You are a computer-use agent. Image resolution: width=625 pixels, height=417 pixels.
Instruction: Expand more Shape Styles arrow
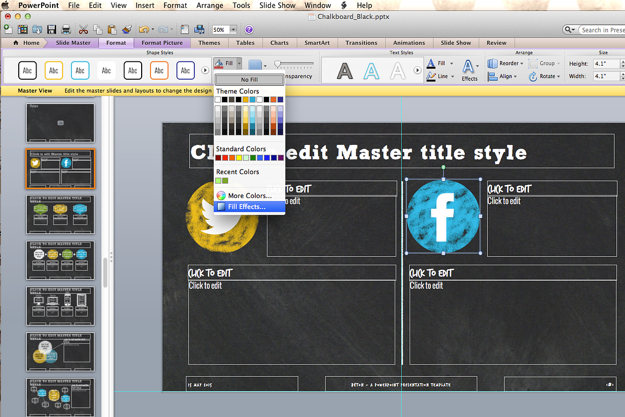click(x=205, y=70)
